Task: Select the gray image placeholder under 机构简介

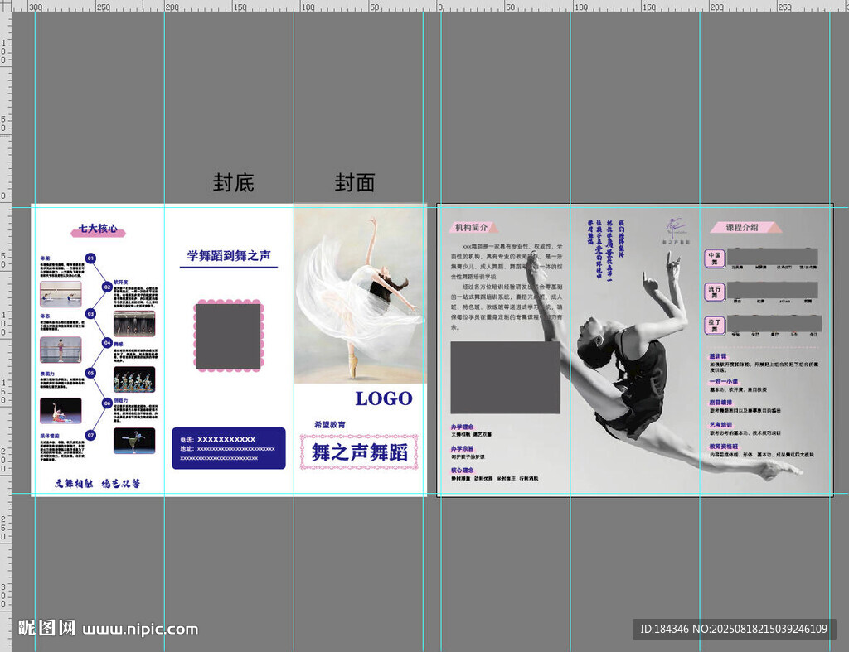Action: point(505,377)
